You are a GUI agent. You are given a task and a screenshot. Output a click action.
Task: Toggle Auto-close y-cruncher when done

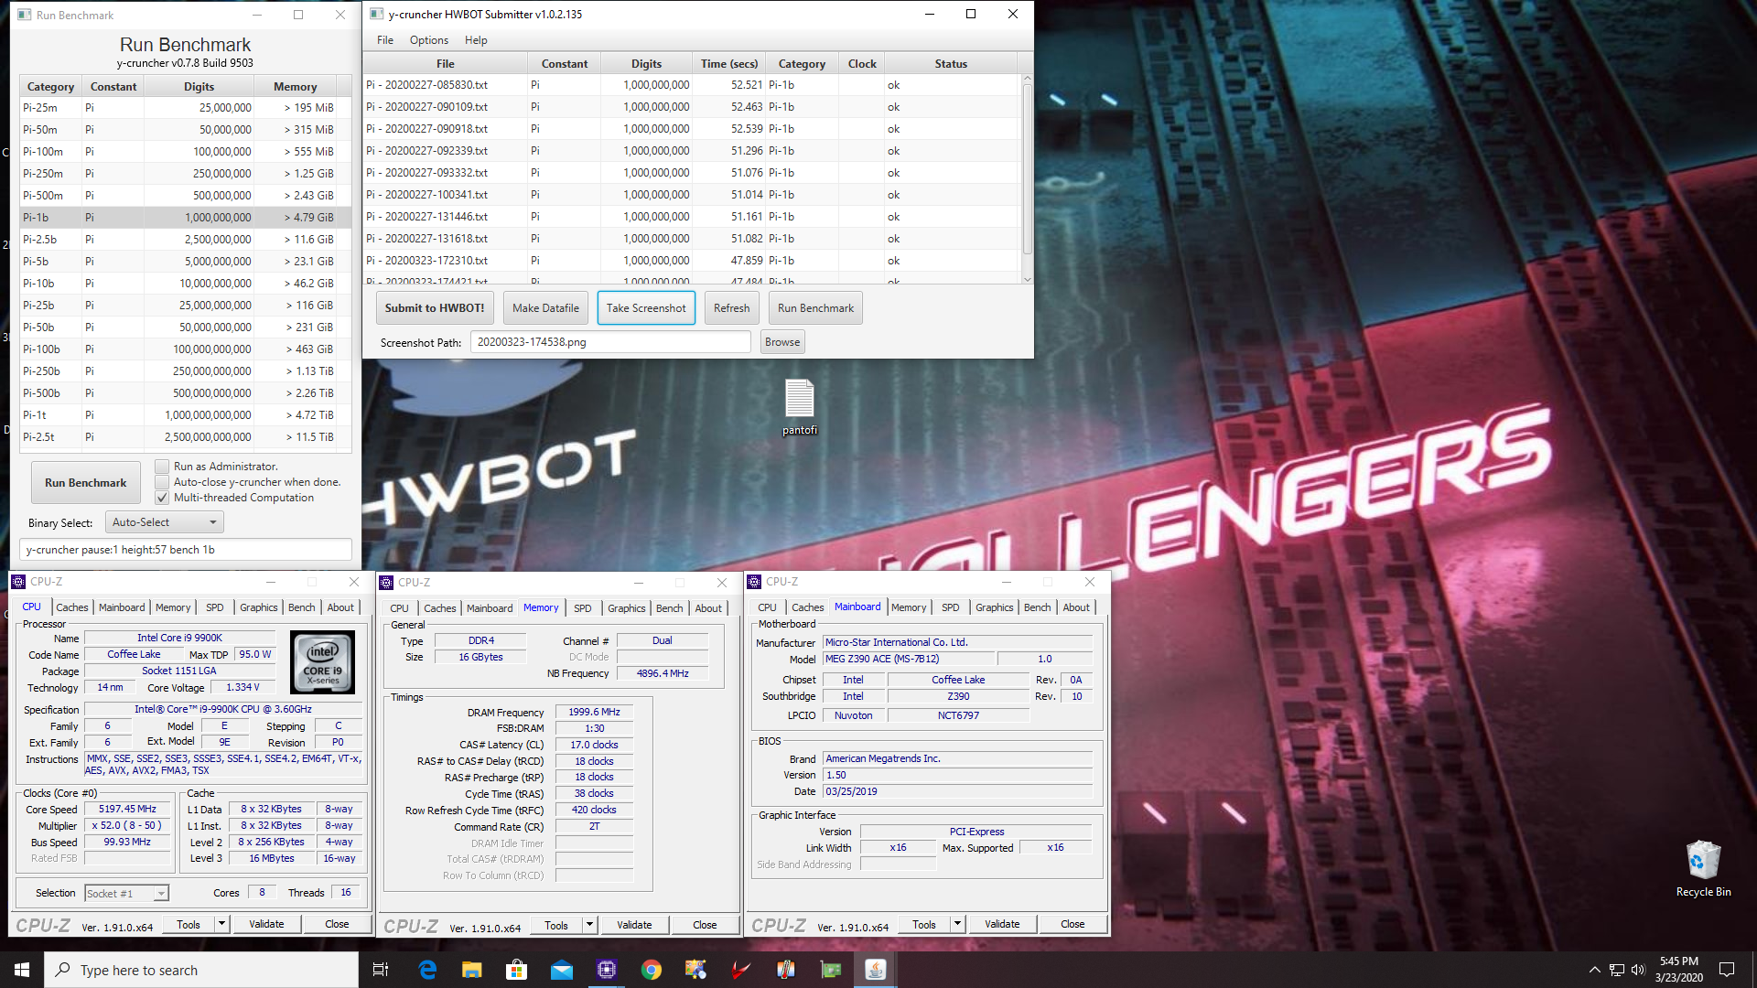point(162,482)
